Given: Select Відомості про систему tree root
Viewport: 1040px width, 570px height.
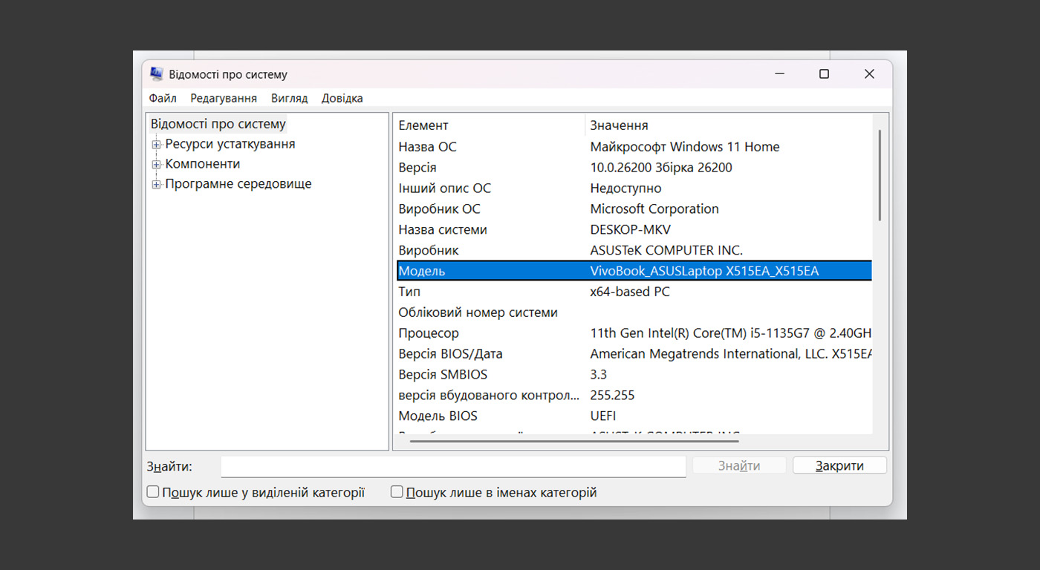Looking at the screenshot, I should point(218,124).
